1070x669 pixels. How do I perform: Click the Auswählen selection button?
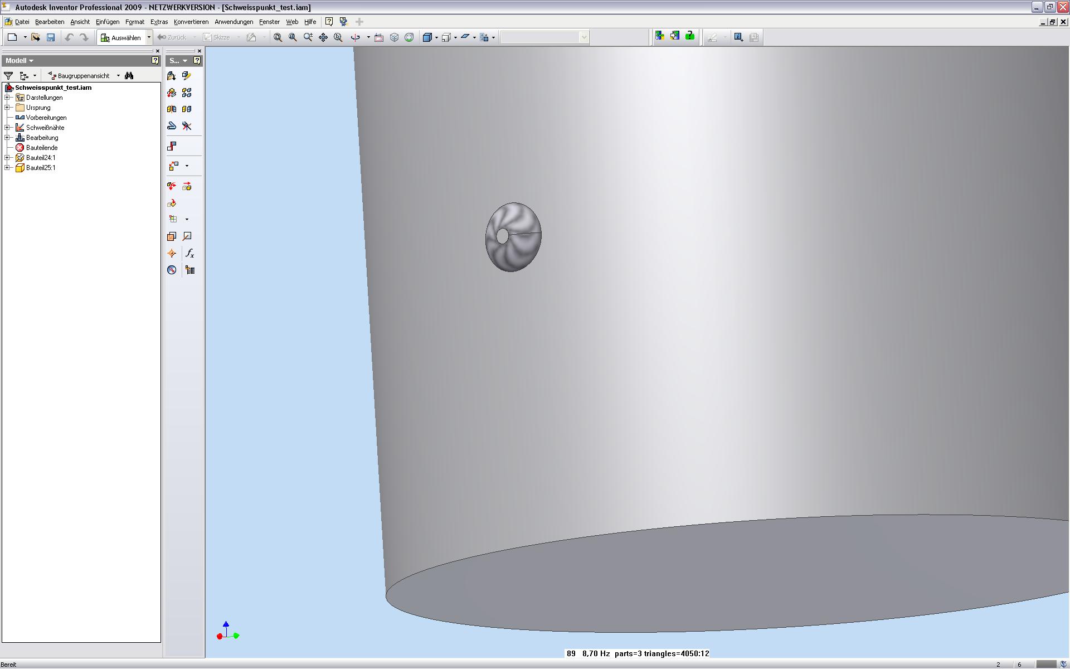pyautogui.click(x=121, y=37)
